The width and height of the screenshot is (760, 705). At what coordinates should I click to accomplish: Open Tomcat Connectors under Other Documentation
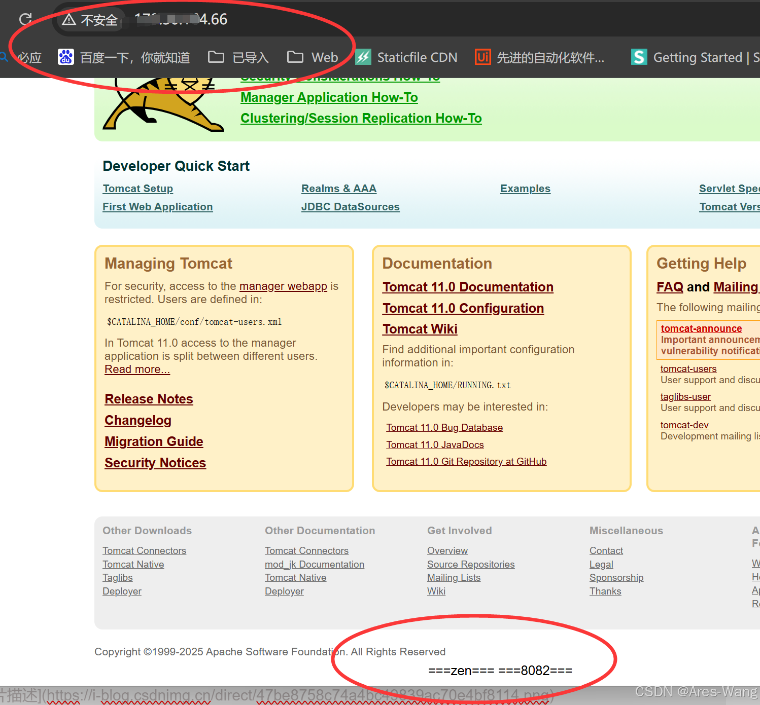306,550
